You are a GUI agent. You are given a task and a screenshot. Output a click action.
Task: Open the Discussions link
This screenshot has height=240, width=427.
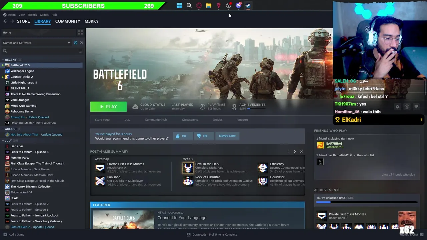(190, 120)
